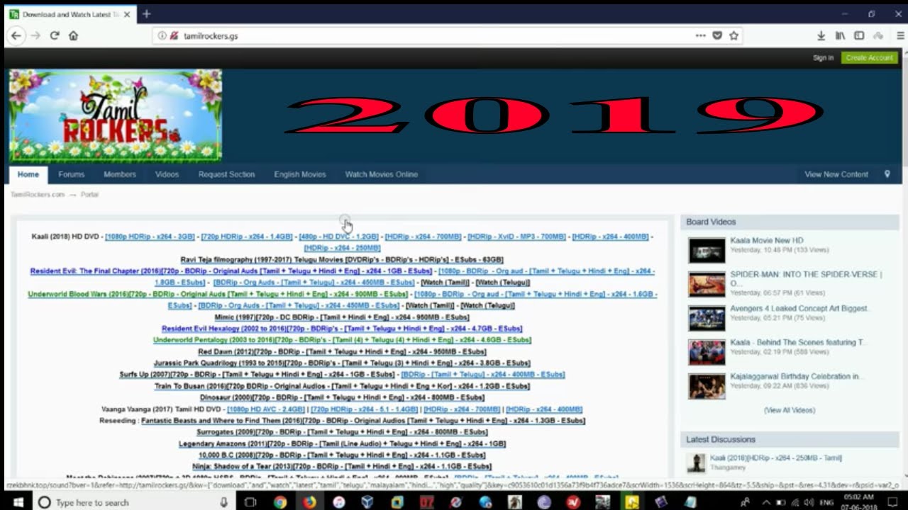Open Jurassic Park Quadrilogy link
The height and width of the screenshot is (510, 908).
coord(342,363)
